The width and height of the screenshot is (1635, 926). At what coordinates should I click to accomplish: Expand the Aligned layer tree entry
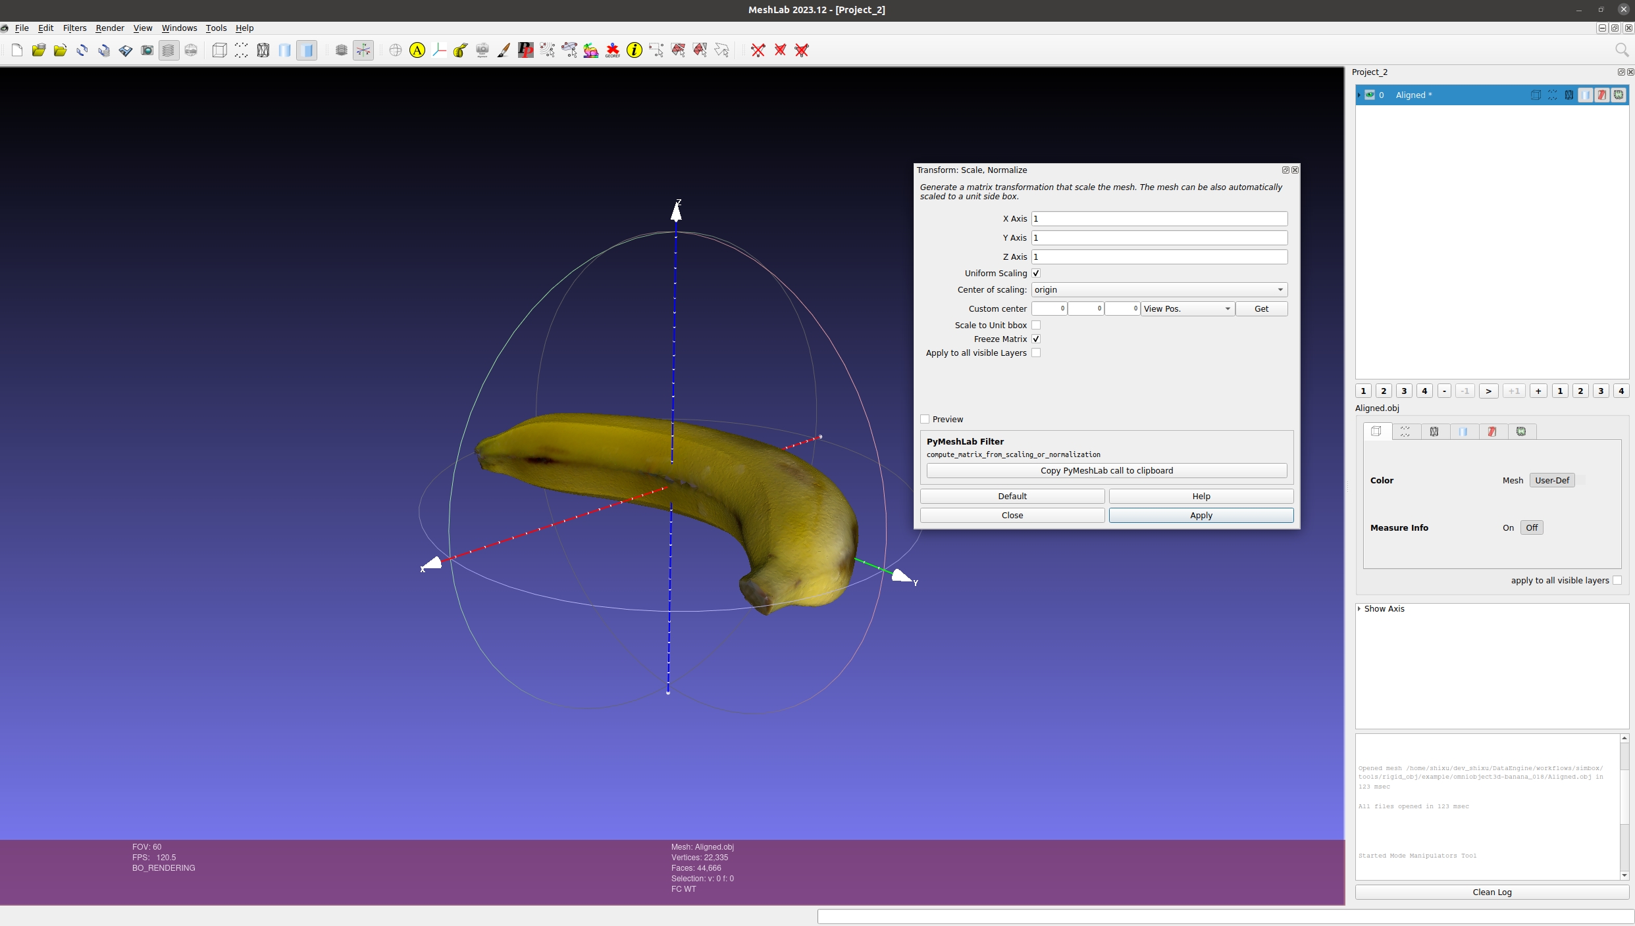tap(1359, 95)
